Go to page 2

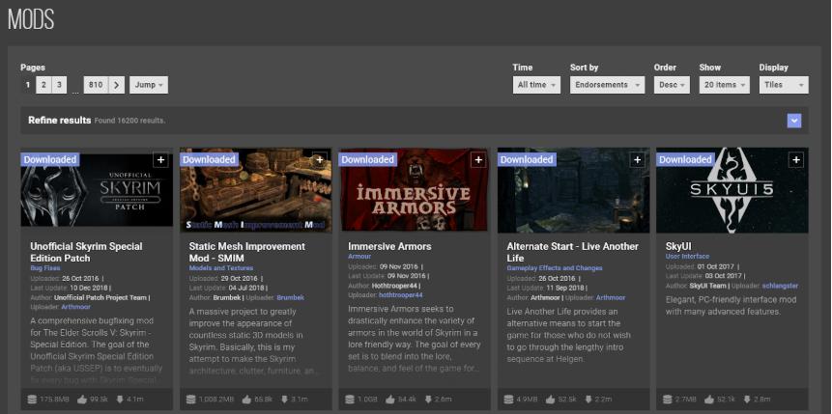tap(43, 85)
